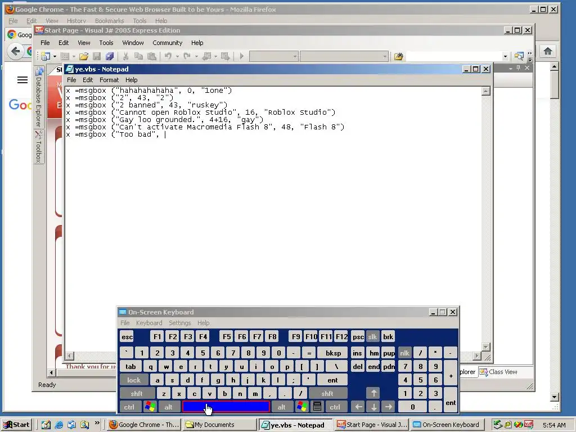This screenshot has height=432, width=576.
Task: Click the right arrow key on On-Screen Keyboard
Action: (x=389, y=407)
